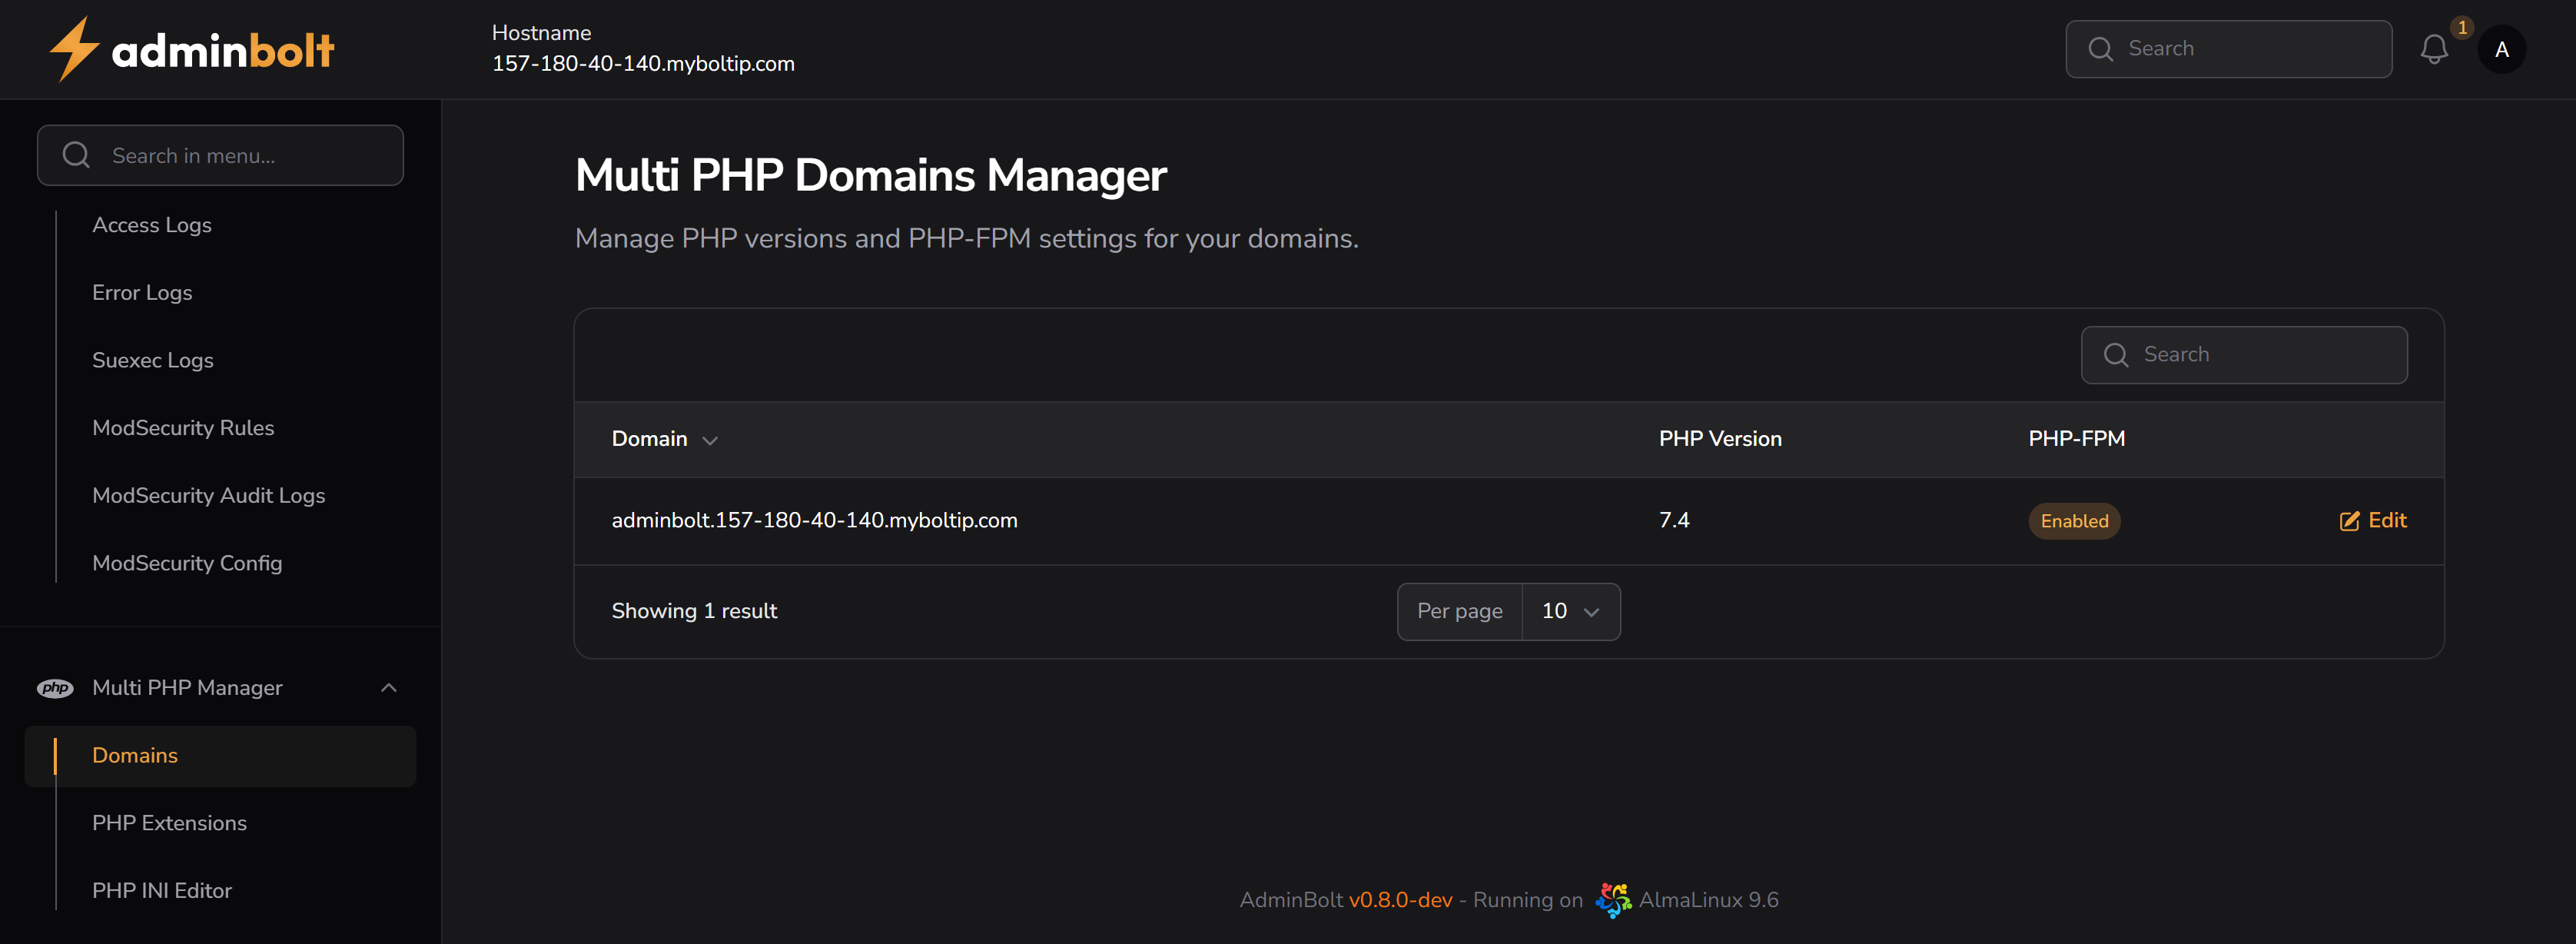Open the Per page results dropdown
Screen dimensions: 2576x944
[1570, 610]
